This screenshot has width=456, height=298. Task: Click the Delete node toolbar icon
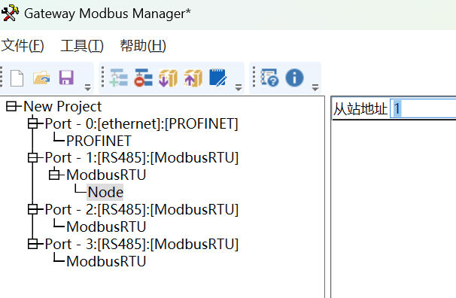point(144,78)
